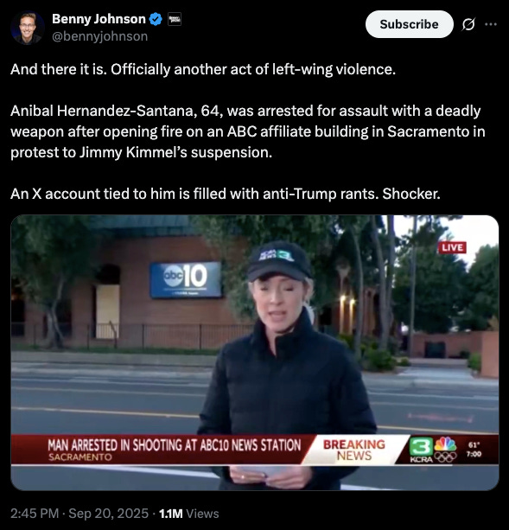This screenshot has height=530, width=509.
Task: Click the 2:45 PM timestamp
Action: click(x=35, y=514)
